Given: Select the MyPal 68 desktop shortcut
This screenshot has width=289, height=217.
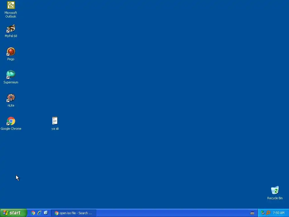Looking at the screenshot, I should tap(11, 31).
